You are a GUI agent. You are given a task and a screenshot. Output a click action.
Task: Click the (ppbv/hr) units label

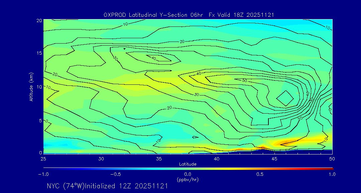(188, 179)
